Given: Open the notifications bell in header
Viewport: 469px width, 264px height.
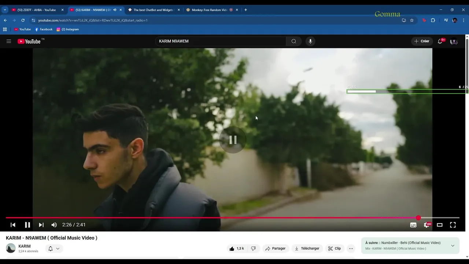Looking at the screenshot, I should click(440, 41).
